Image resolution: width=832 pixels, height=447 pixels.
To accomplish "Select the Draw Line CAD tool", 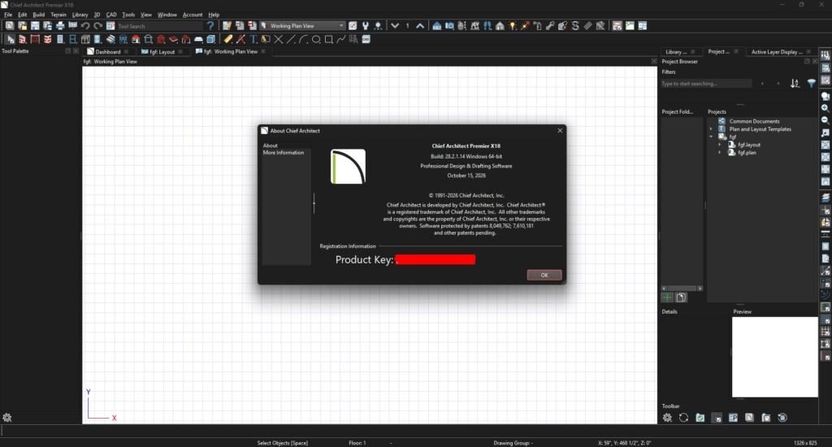I will tap(291, 39).
